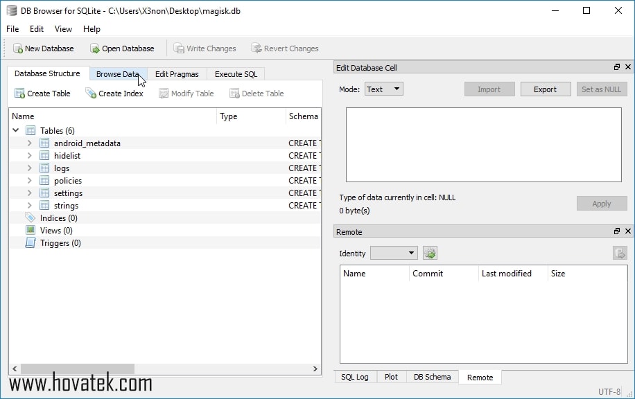Click the Set as NULL button
635x399 pixels.
pos(602,89)
